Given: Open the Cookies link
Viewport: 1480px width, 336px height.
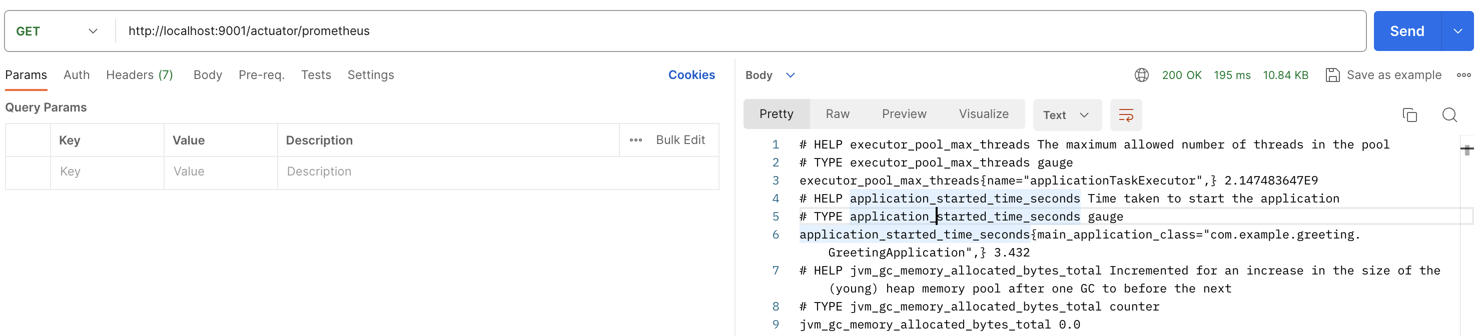Looking at the screenshot, I should [691, 75].
